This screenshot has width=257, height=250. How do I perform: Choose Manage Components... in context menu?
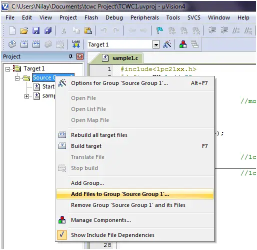pyautogui.click(x=135, y=220)
